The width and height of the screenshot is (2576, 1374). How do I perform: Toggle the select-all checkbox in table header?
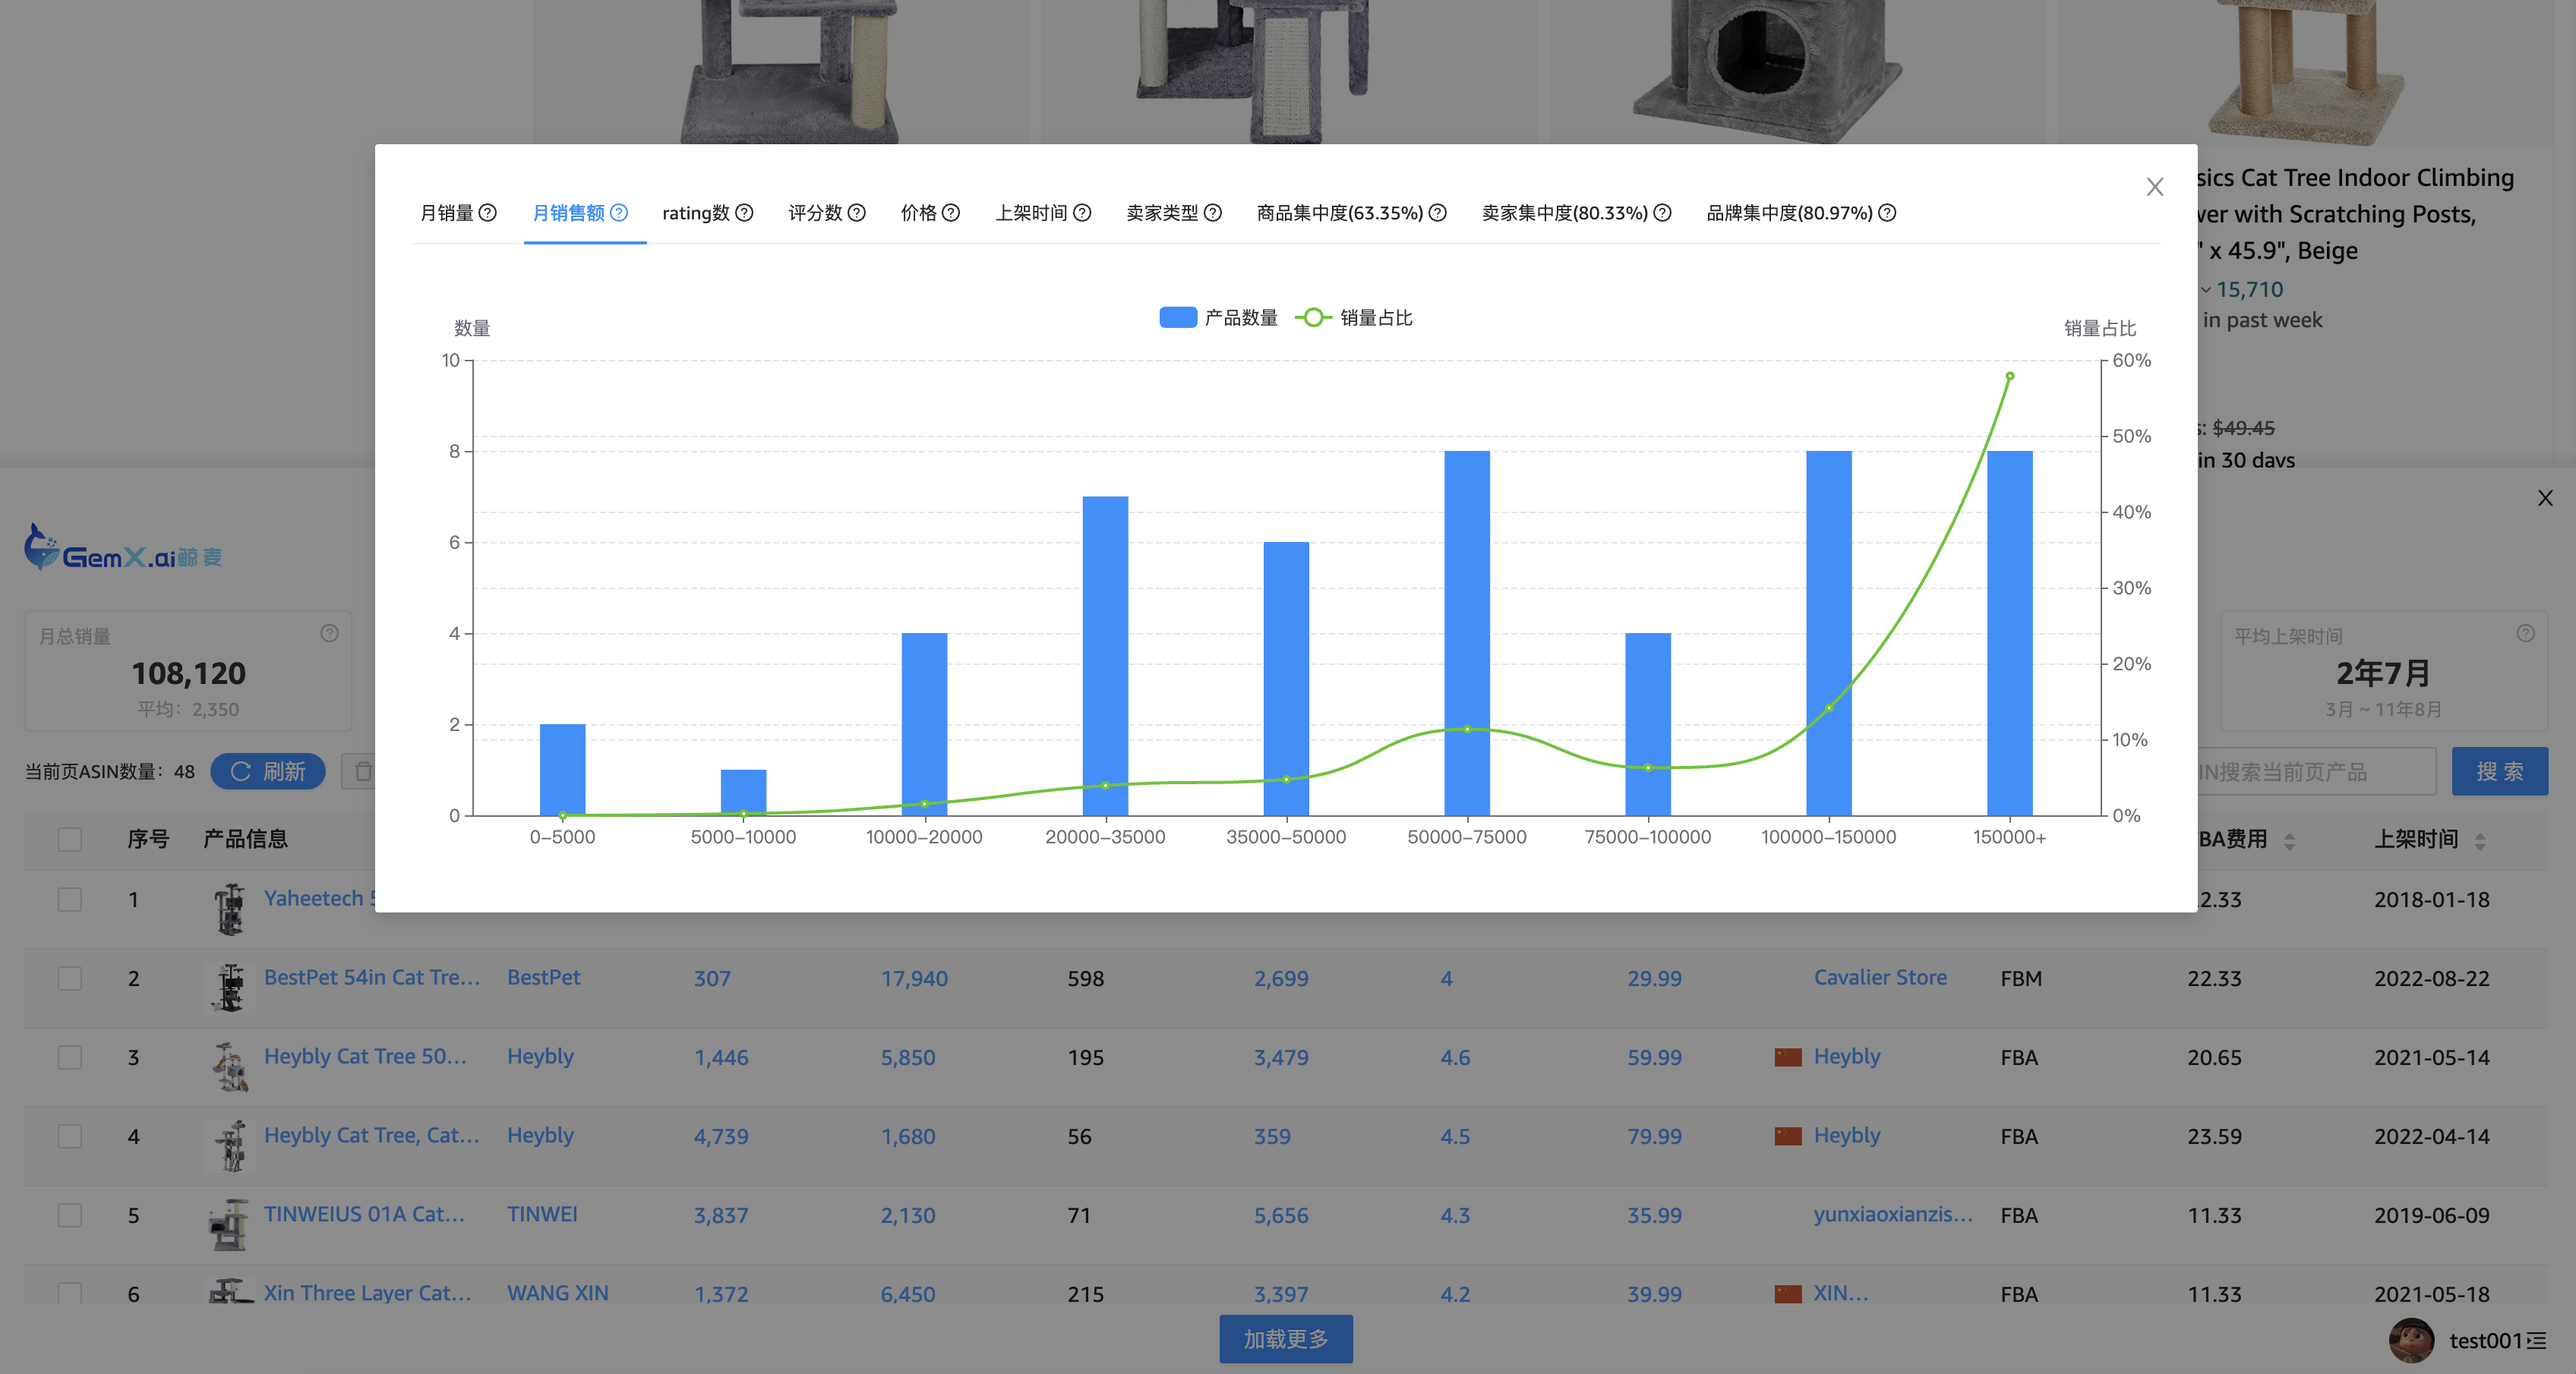(x=70, y=840)
